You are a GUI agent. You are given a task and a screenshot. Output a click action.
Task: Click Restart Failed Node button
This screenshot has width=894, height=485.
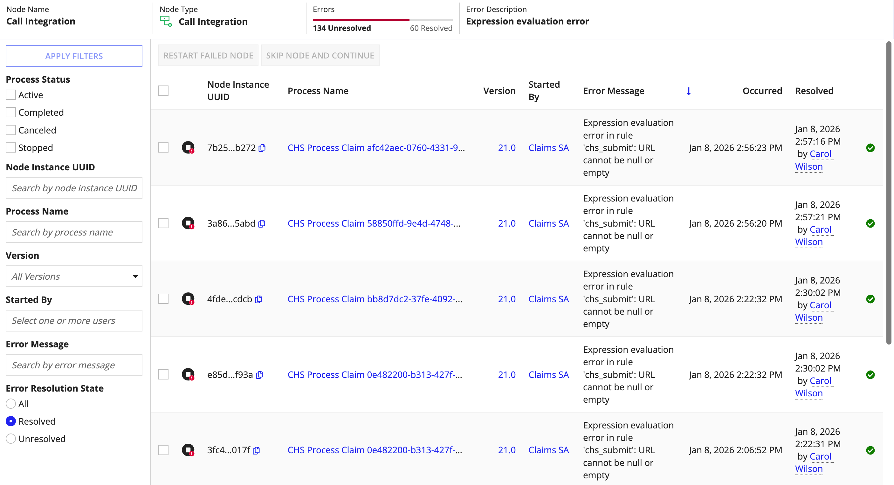208,56
